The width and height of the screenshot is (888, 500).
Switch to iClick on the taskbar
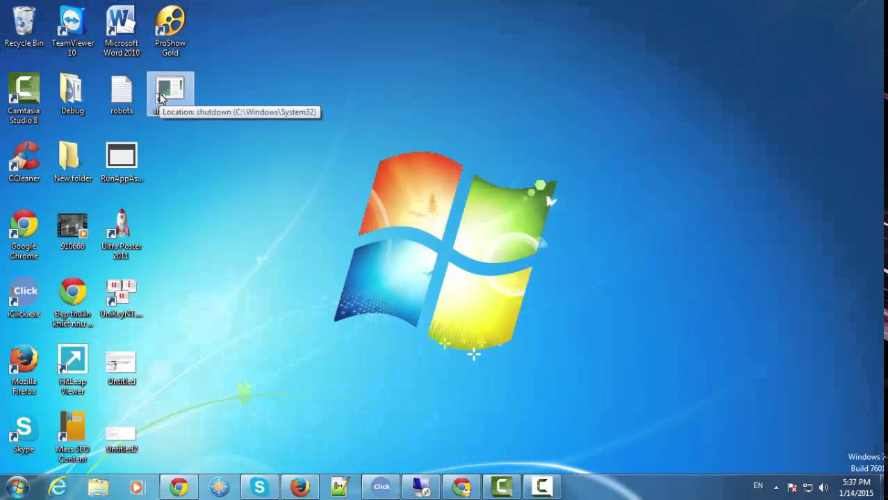point(381,487)
